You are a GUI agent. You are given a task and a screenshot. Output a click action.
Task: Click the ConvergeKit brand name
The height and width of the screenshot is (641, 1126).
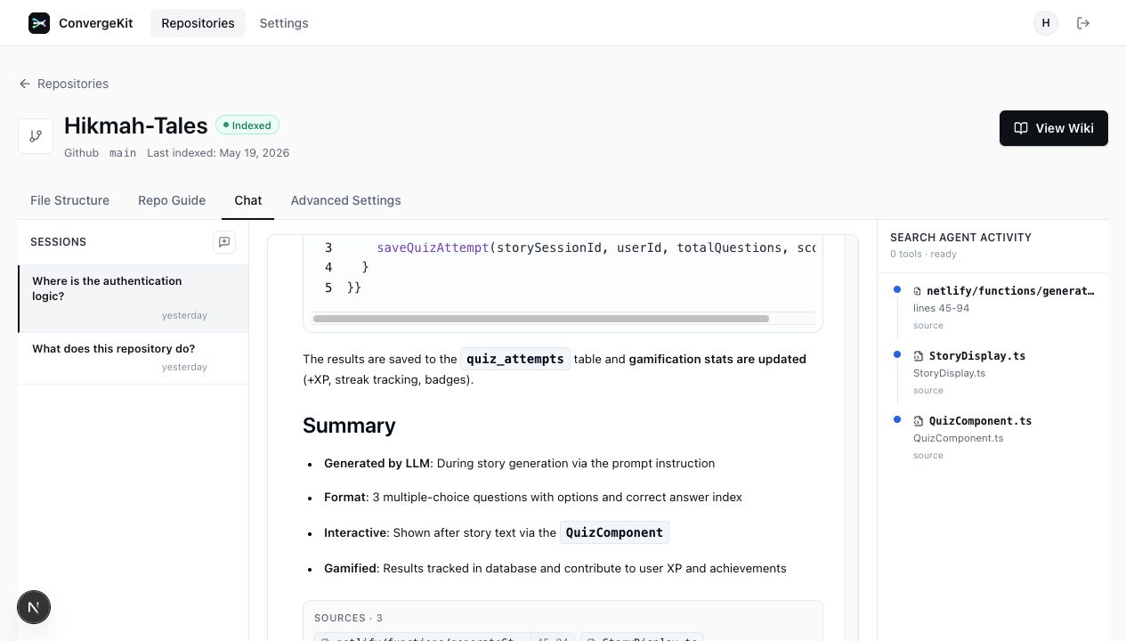tap(96, 23)
